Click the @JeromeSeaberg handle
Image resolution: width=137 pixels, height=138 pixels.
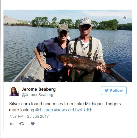coord(37,95)
